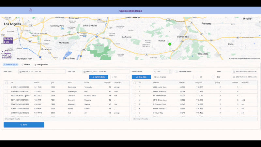Sort stops by the longitude column header
Viewport: 261px width, 147px height.
pos(199,83)
